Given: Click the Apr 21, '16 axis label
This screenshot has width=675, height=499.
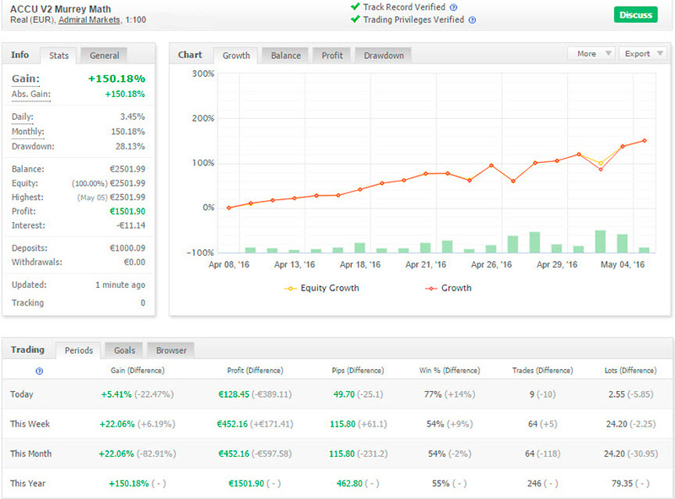Looking at the screenshot, I should click(426, 264).
